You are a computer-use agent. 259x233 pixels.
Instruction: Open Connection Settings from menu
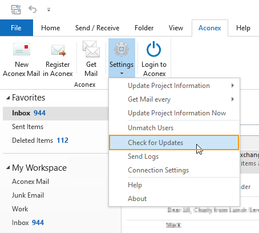point(174,170)
